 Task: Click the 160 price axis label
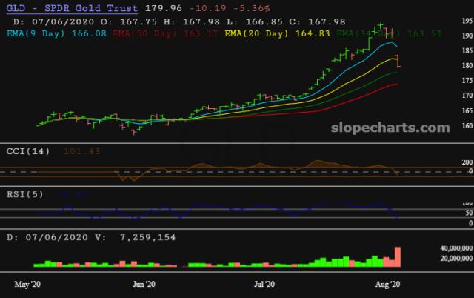coord(467,125)
